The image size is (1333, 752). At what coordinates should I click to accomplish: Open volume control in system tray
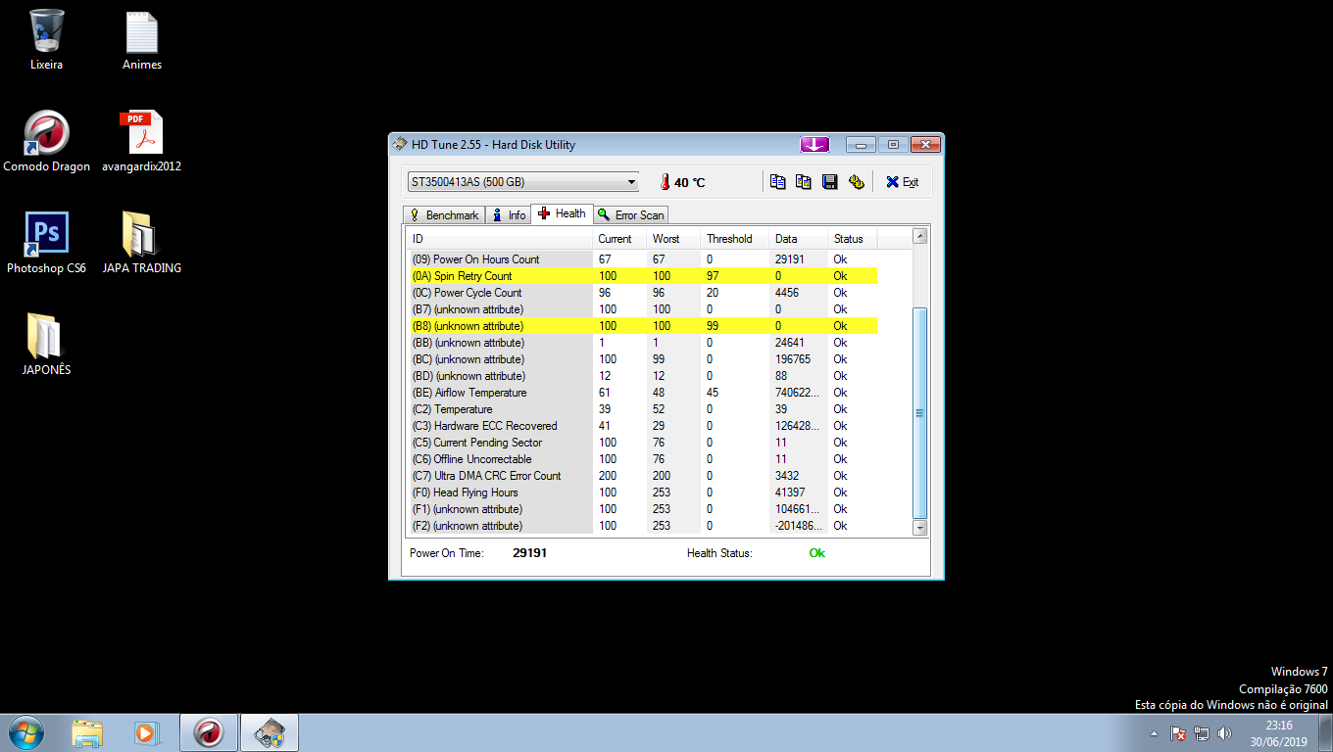[1224, 733]
